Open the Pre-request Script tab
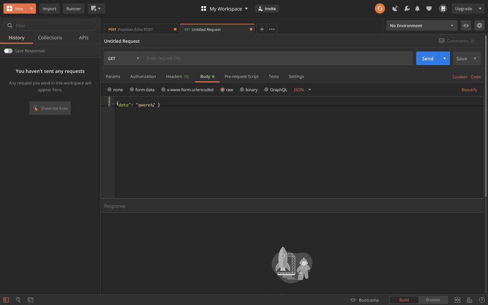 [241, 76]
